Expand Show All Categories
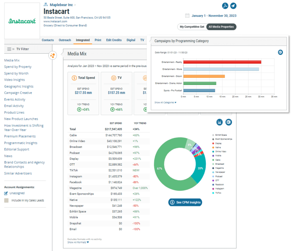291x251 pixels. (x=165, y=103)
